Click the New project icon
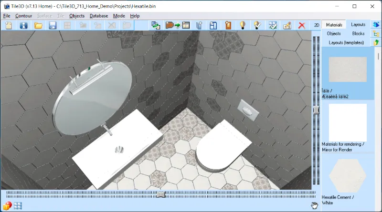Screen dimensions: 382x212 [x=8, y=25]
